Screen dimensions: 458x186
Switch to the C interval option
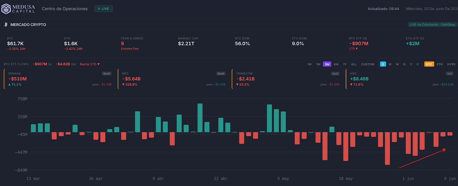(418, 64)
